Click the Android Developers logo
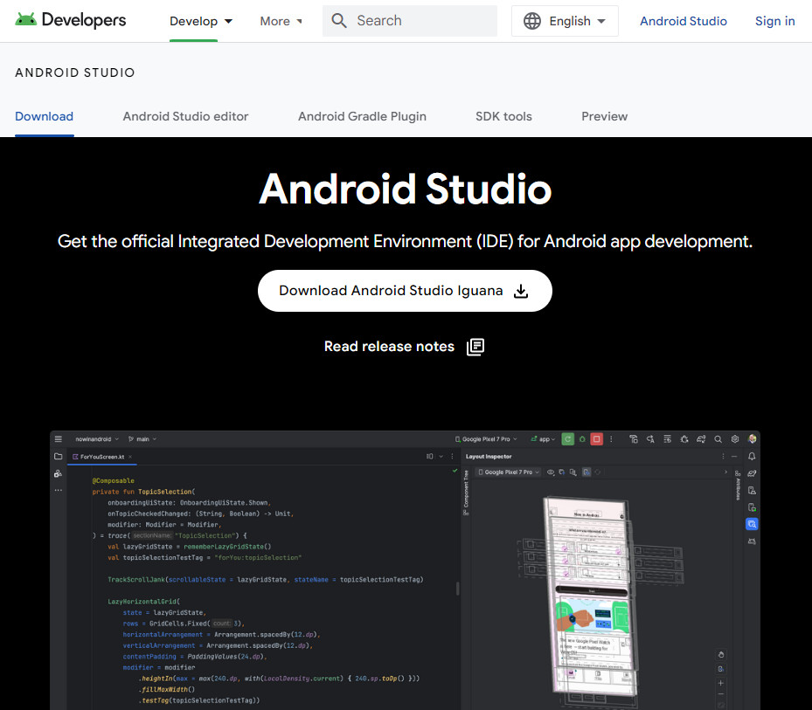Image resolution: width=812 pixels, height=710 pixels. pyautogui.click(x=71, y=20)
